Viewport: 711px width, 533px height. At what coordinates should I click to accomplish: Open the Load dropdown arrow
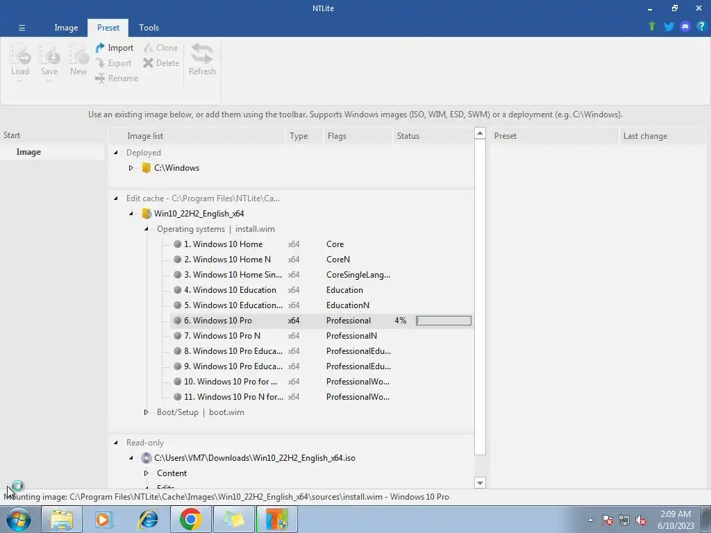tap(19, 81)
